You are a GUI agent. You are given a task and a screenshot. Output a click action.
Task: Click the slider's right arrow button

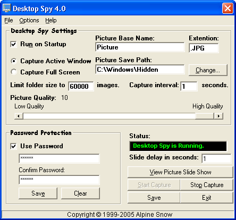coord(218,116)
